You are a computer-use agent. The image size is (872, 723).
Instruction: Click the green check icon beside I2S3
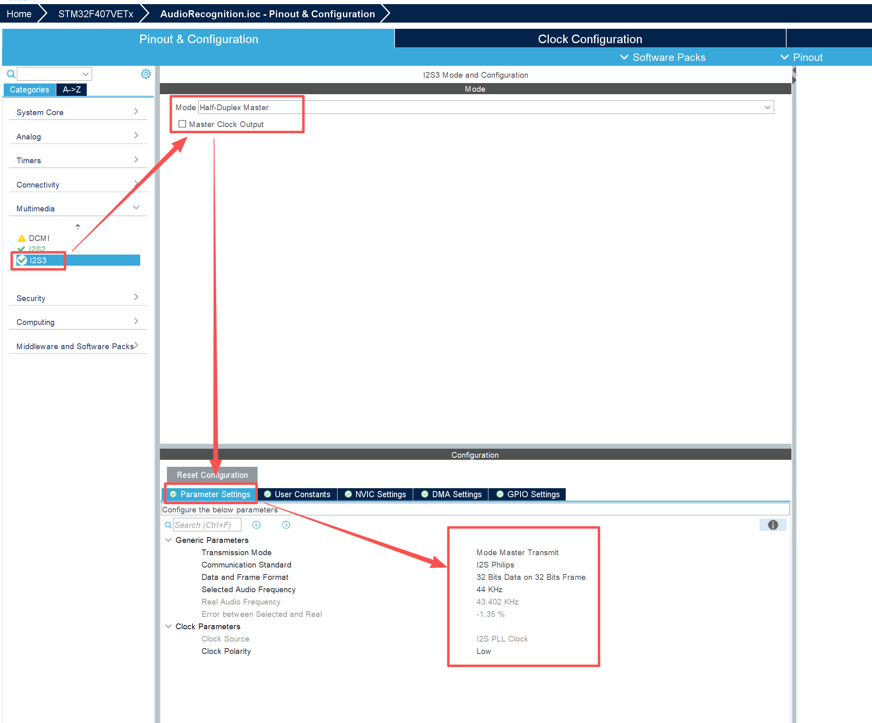[x=22, y=260]
